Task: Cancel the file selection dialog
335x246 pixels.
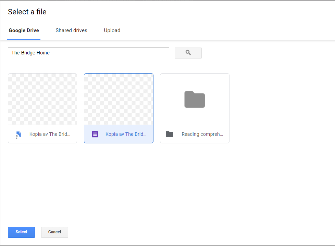Action: [x=54, y=232]
